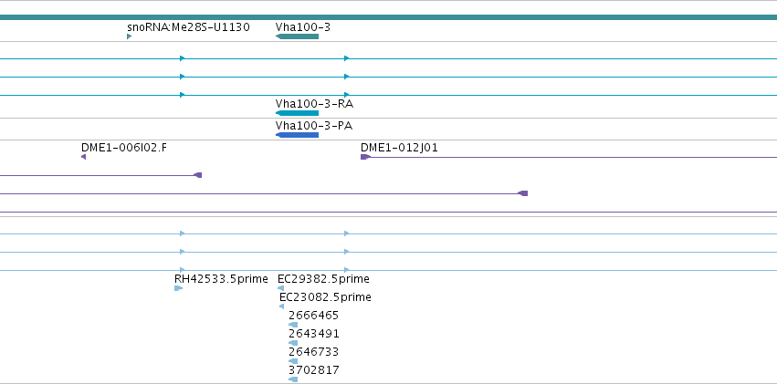Click the Vha100-3-PA label
The height and width of the screenshot is (384, 777).
pyautogui.click(x=314, y=126)
